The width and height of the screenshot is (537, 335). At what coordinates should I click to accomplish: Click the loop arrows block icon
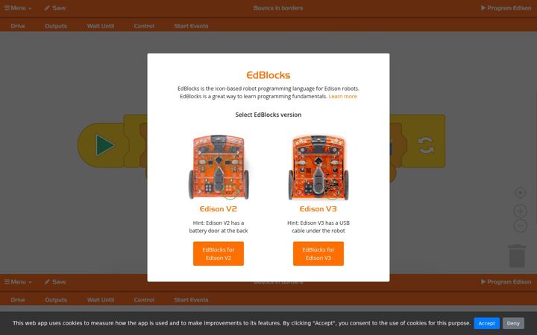tap(426, 145)
